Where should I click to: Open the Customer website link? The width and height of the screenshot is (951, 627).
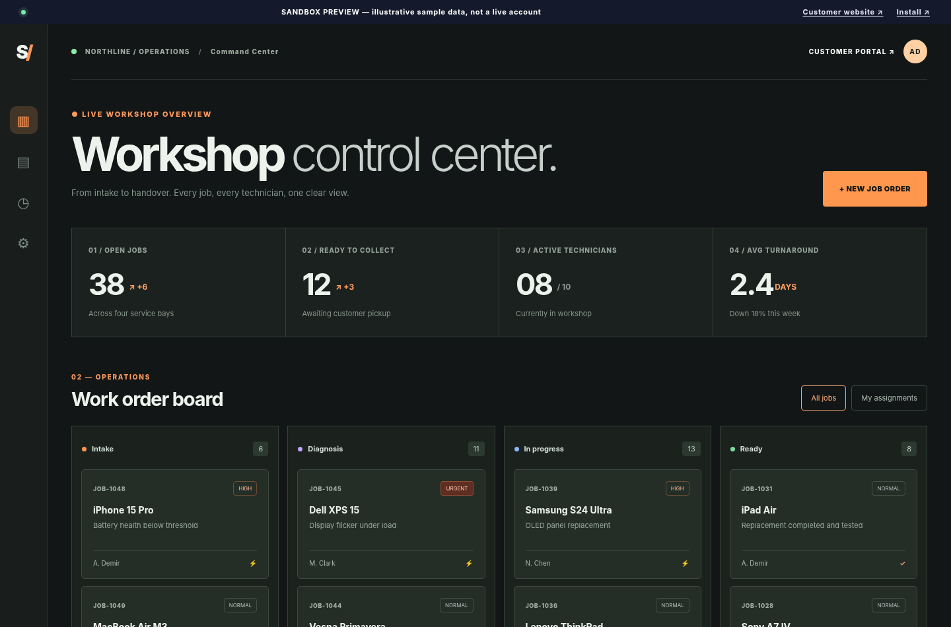point(843,12)
